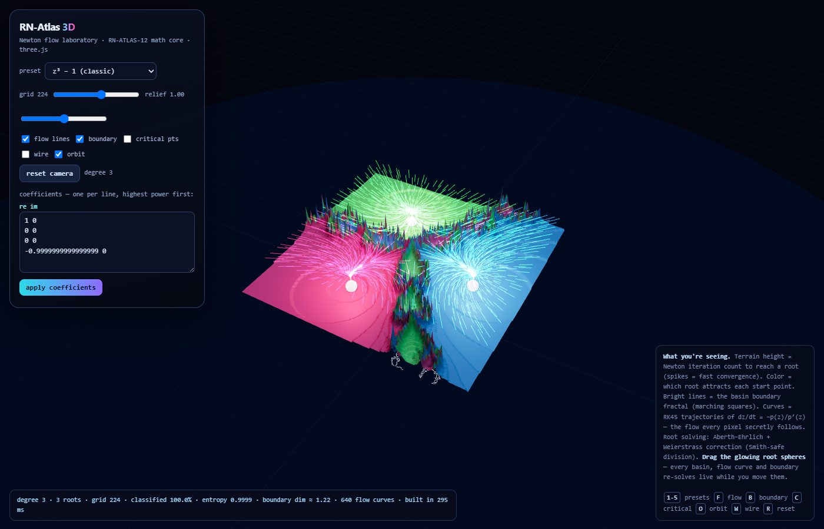Uncheck the boundary checkbox

(79, 139)
